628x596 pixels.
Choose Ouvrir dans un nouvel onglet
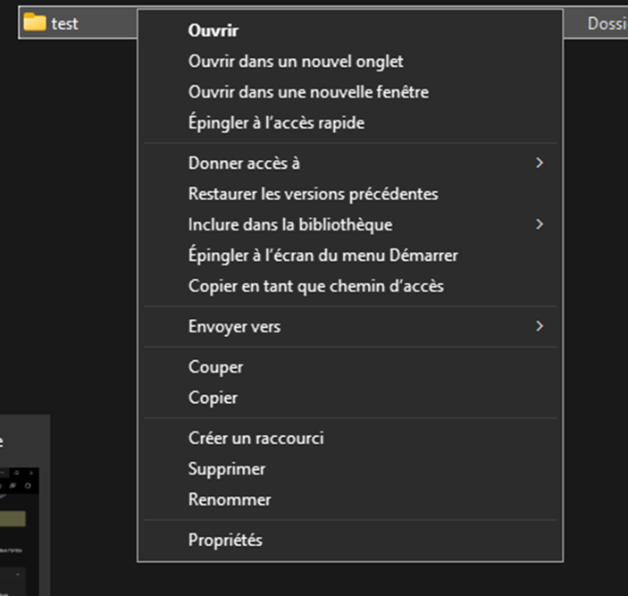click(350, 62)
